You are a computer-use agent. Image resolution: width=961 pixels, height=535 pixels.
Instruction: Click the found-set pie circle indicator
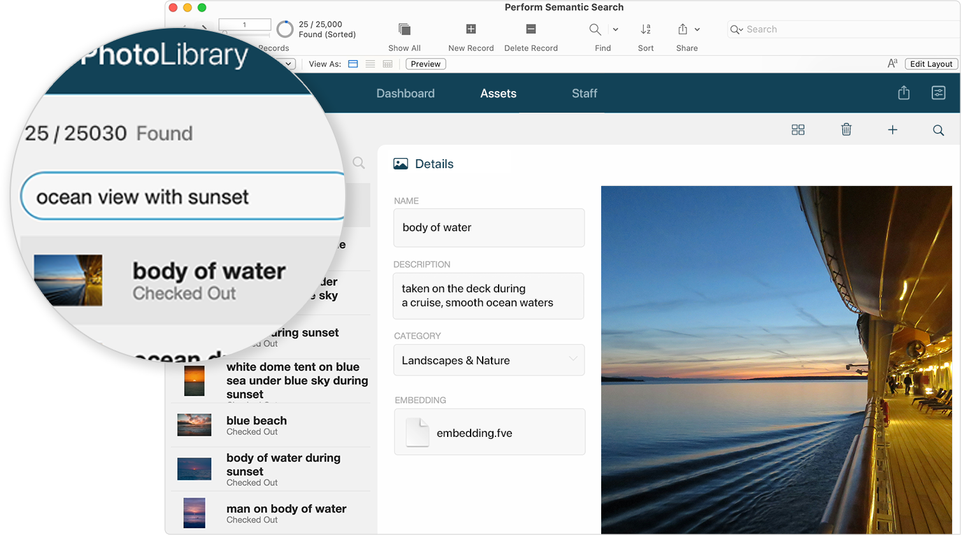click(285, 29)
